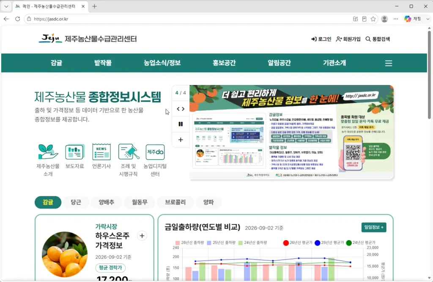Close the 제주농산물수급관리센터 tab

tap(83, 6)
